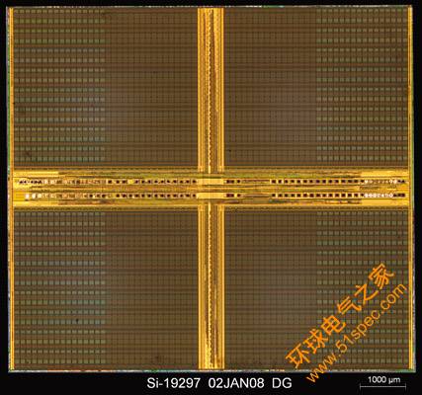Click the caption text "Si-19297"
422x395 pixels.
[173, 383]
